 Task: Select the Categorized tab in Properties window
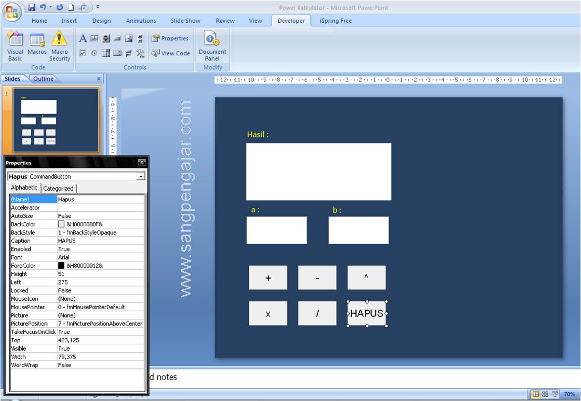tap(58, 188)
